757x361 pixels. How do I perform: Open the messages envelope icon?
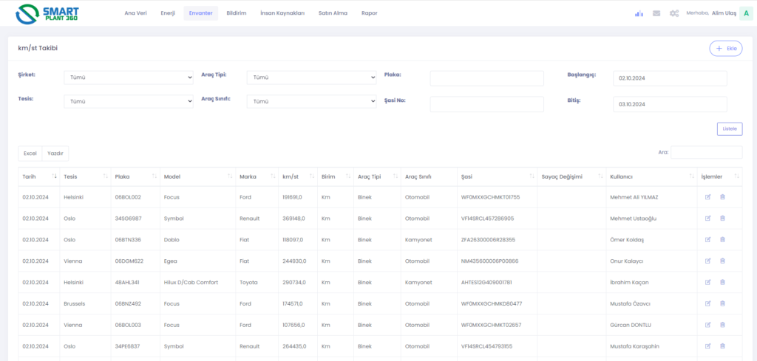point(656,13)
